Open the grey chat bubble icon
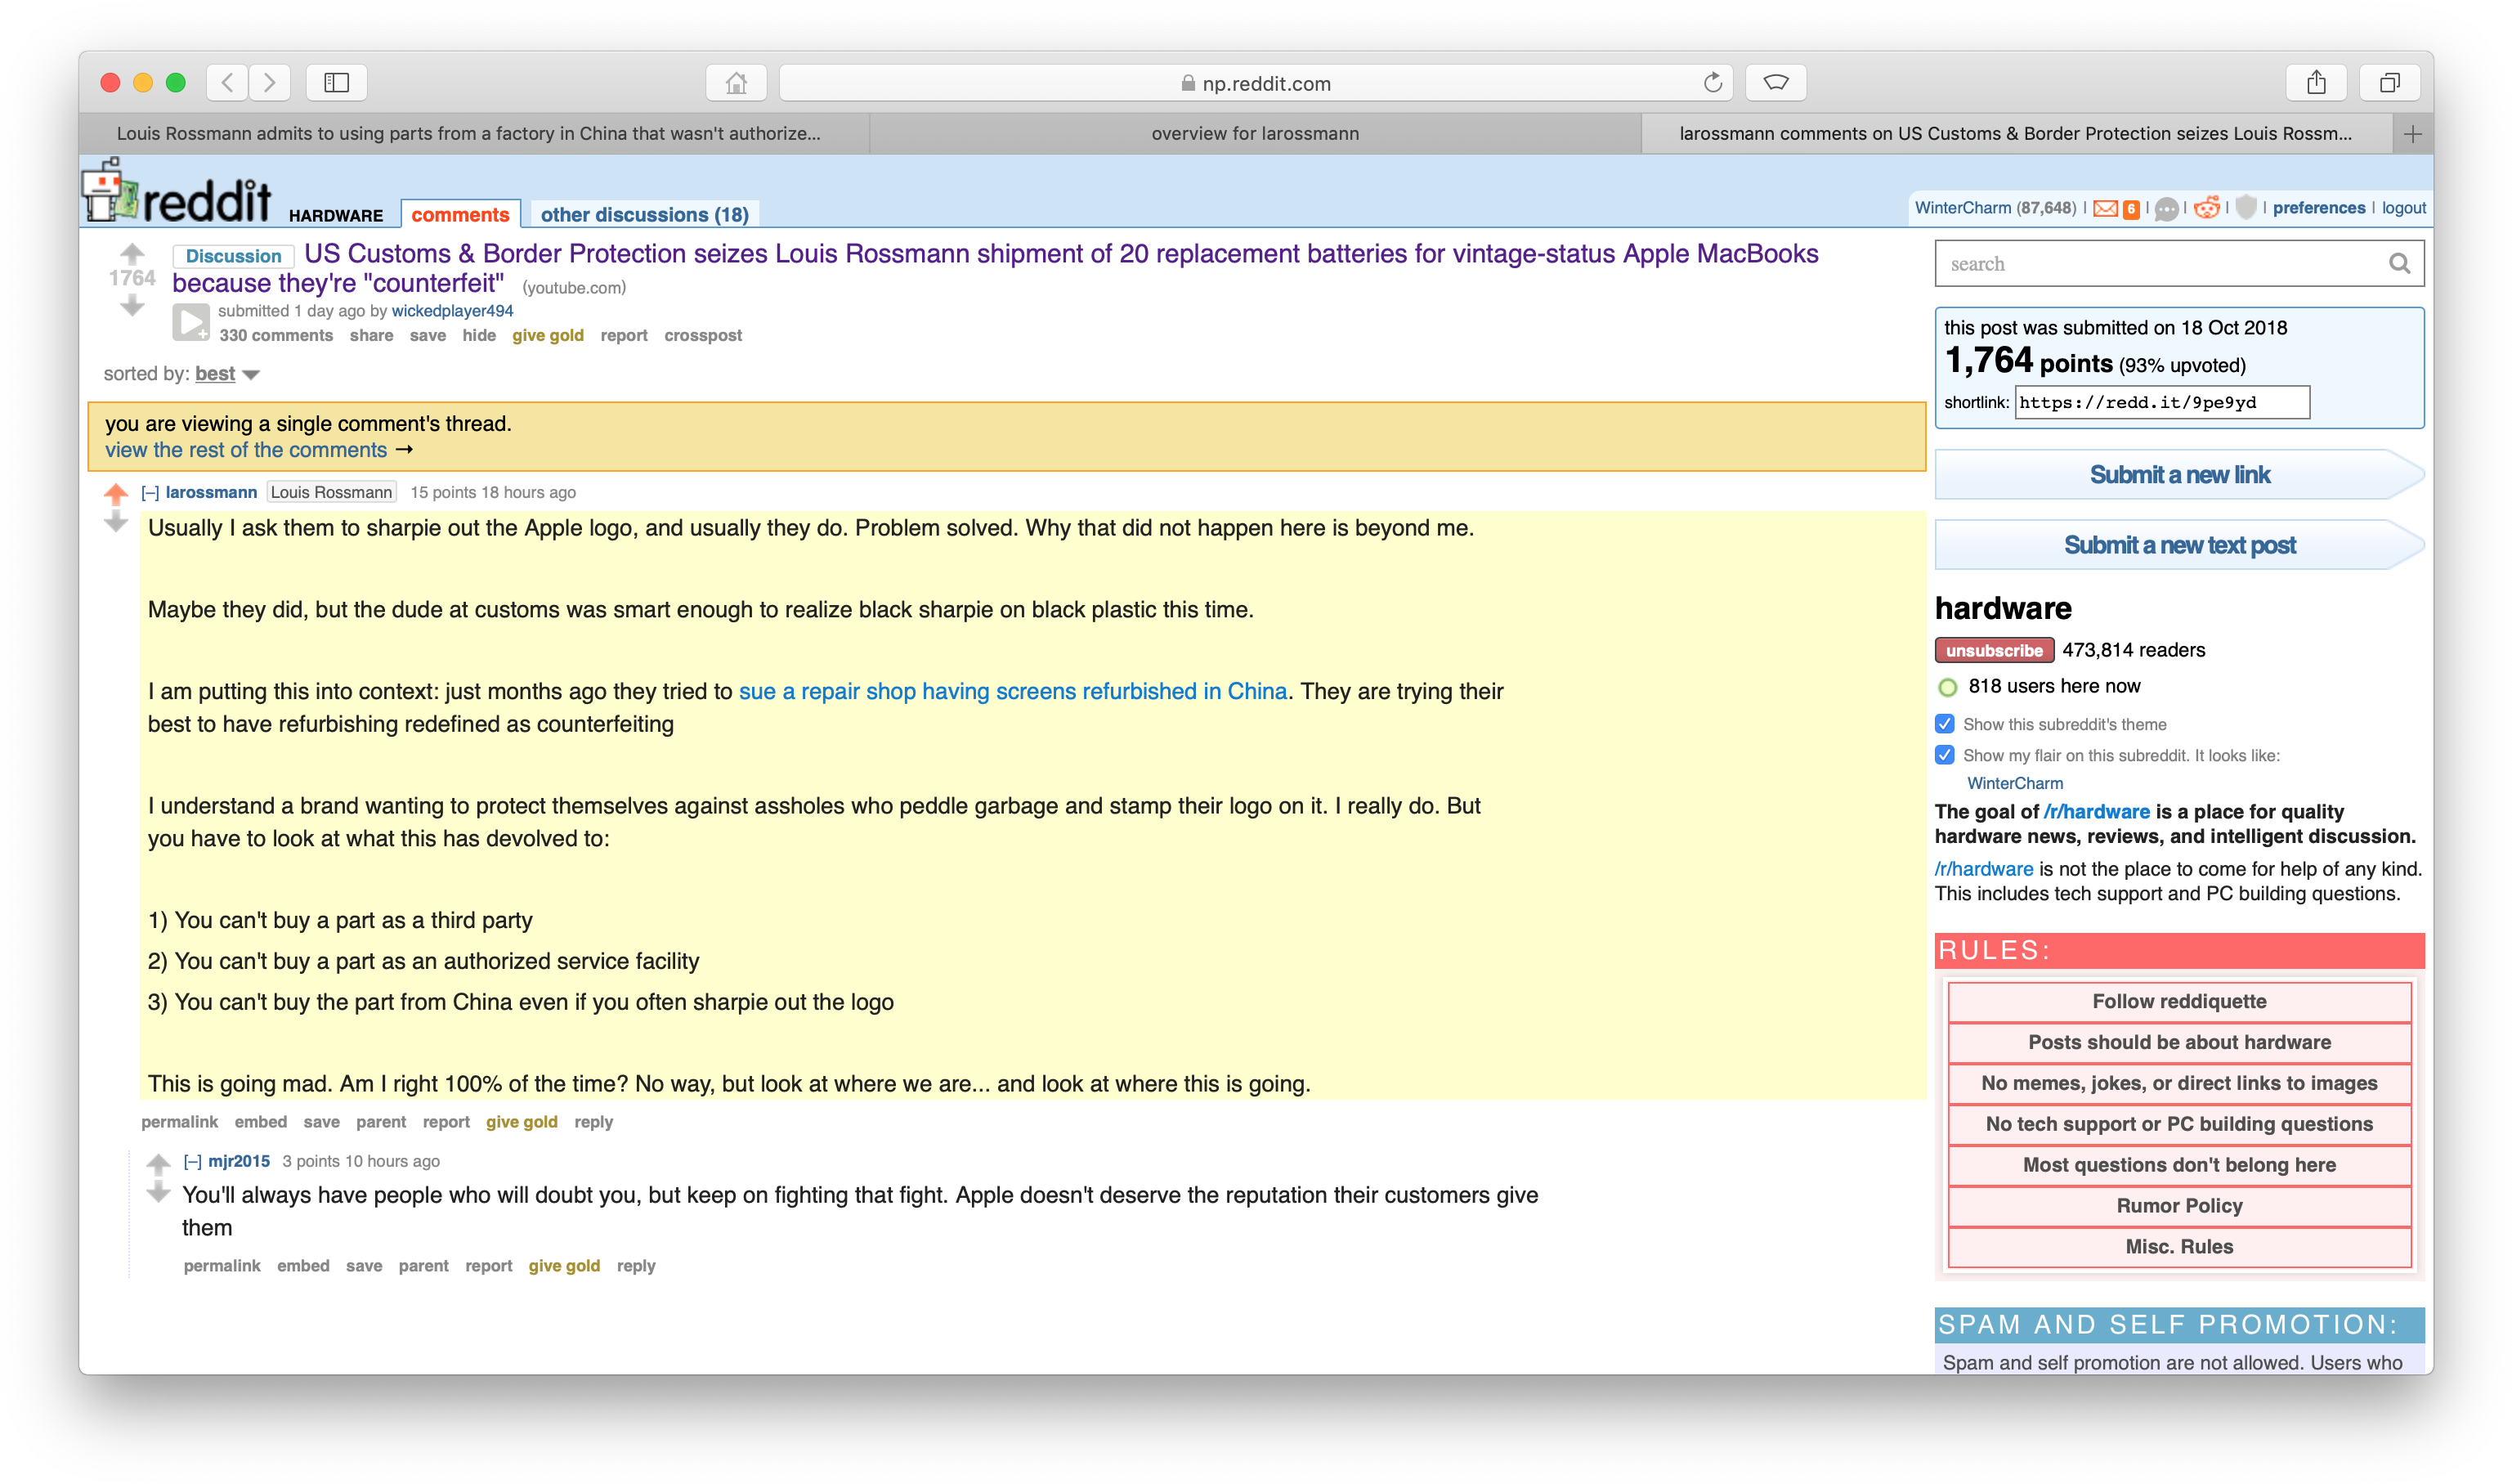The image size is (2512, 1484). [2166, 209]
